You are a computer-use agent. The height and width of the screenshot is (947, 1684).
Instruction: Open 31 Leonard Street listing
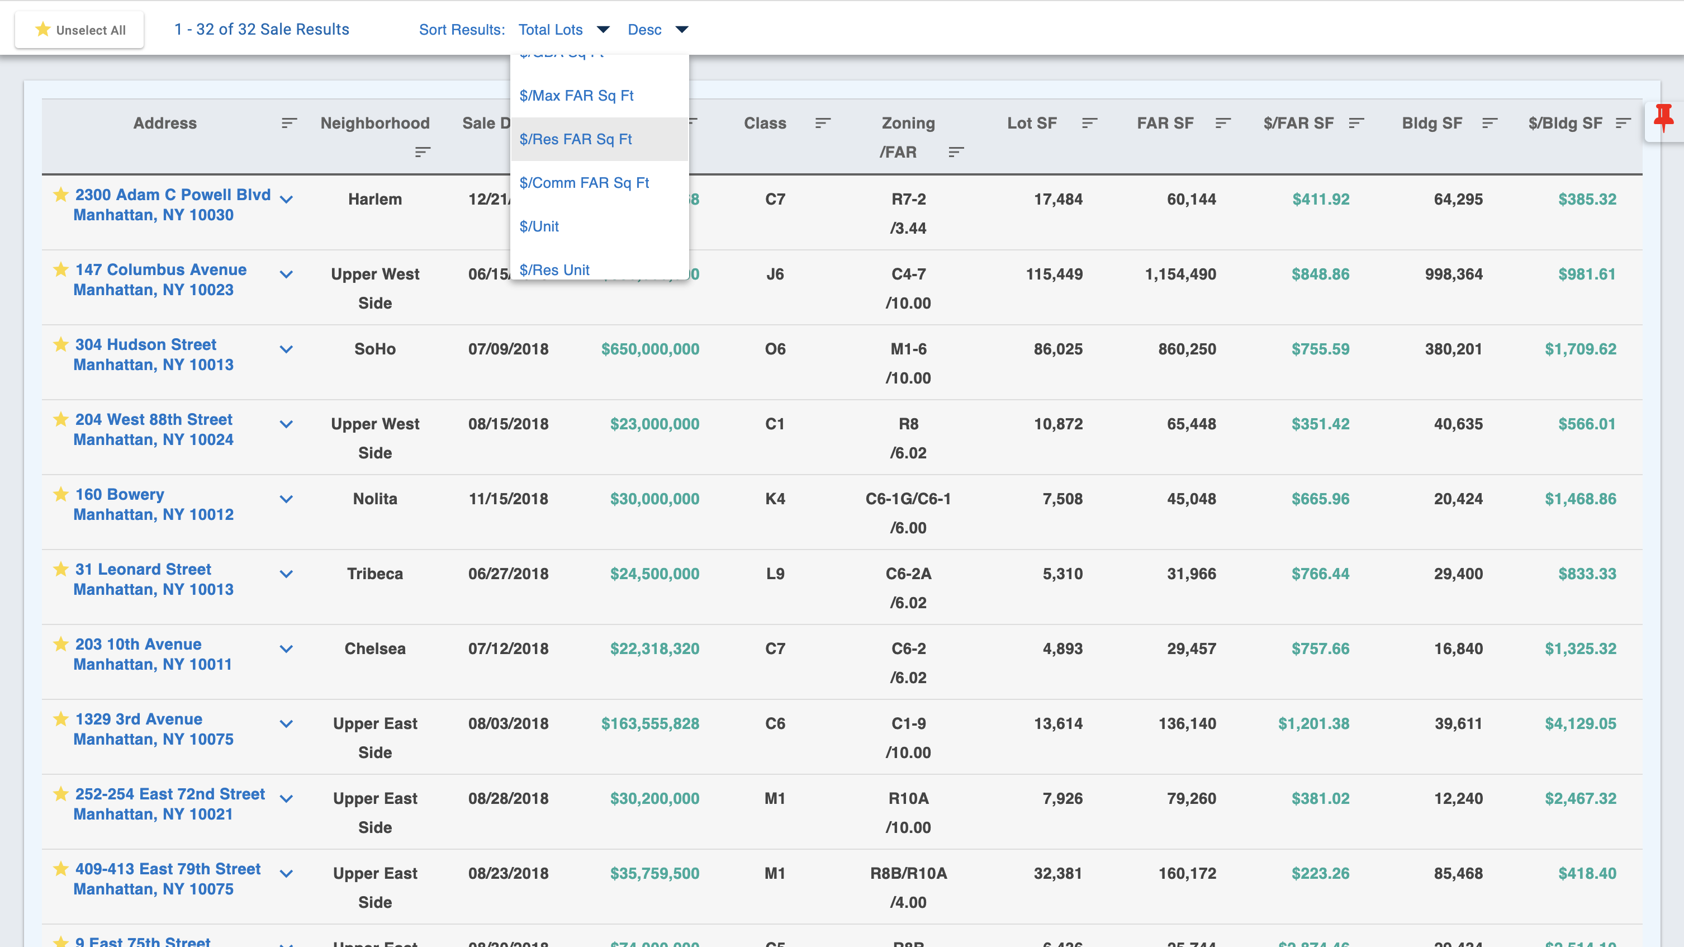(153, 579)
